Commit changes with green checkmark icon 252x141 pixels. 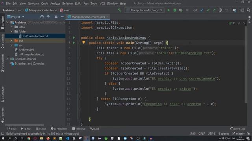208,10
